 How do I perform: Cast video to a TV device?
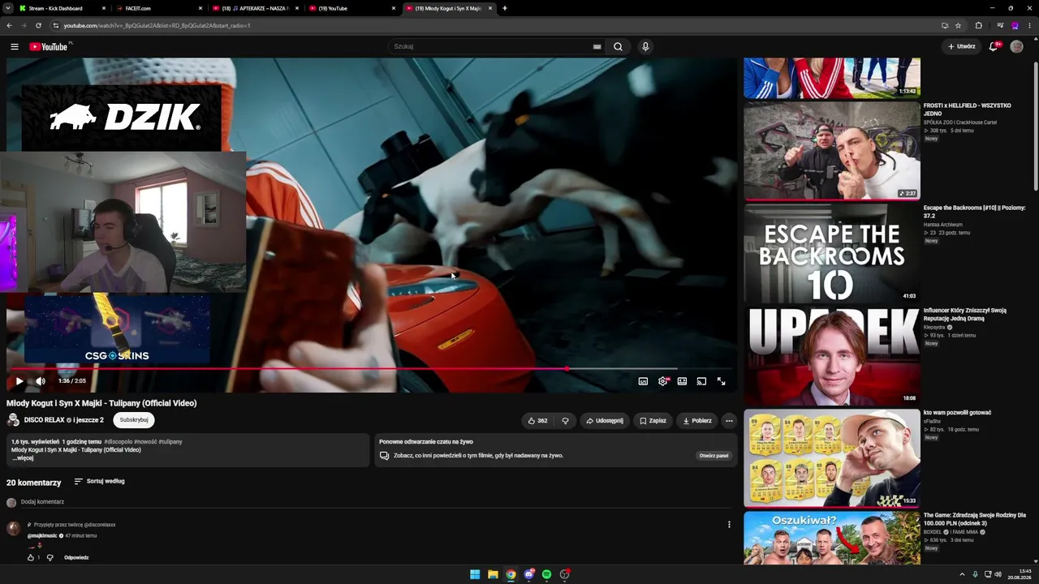coord(701,381)
